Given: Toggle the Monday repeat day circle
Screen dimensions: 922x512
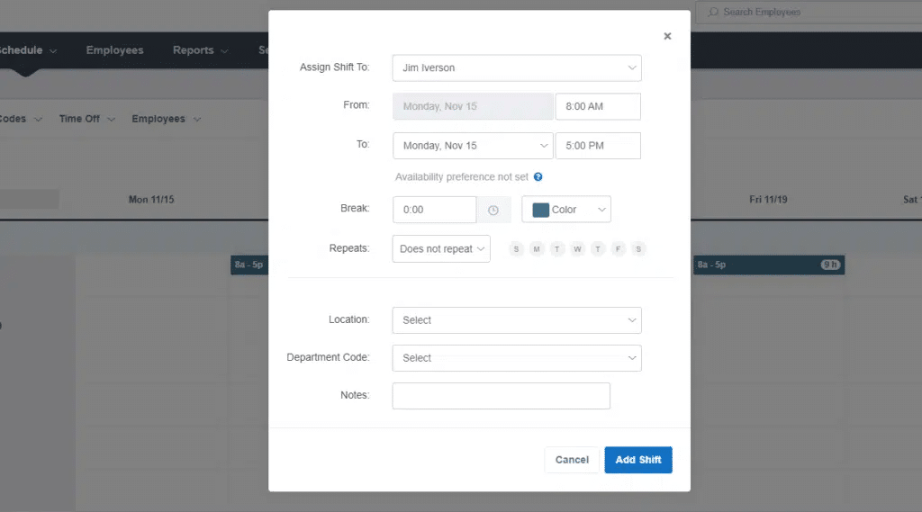Looking at the screenshot, I should [537, 249].
